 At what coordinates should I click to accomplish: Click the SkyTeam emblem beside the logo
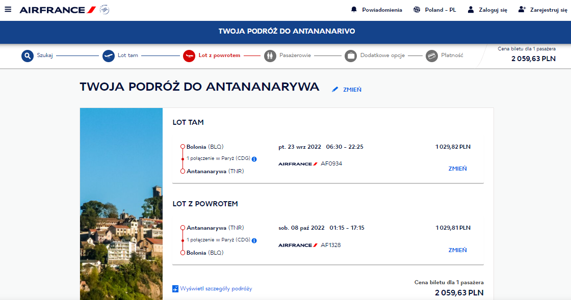click(x=105, y=10)
